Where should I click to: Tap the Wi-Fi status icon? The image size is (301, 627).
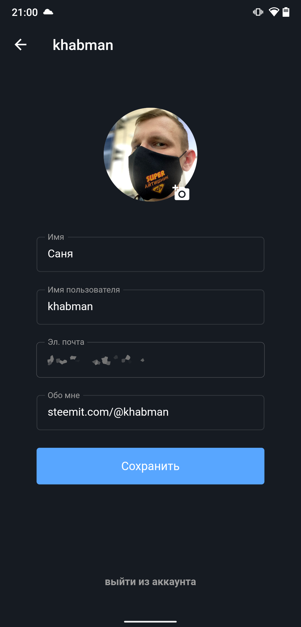point(274,12)
